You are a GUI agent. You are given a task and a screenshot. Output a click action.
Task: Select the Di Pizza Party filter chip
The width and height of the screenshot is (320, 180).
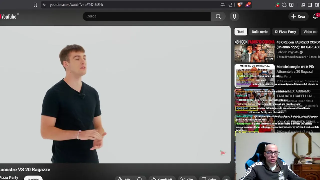pos(285,32)
